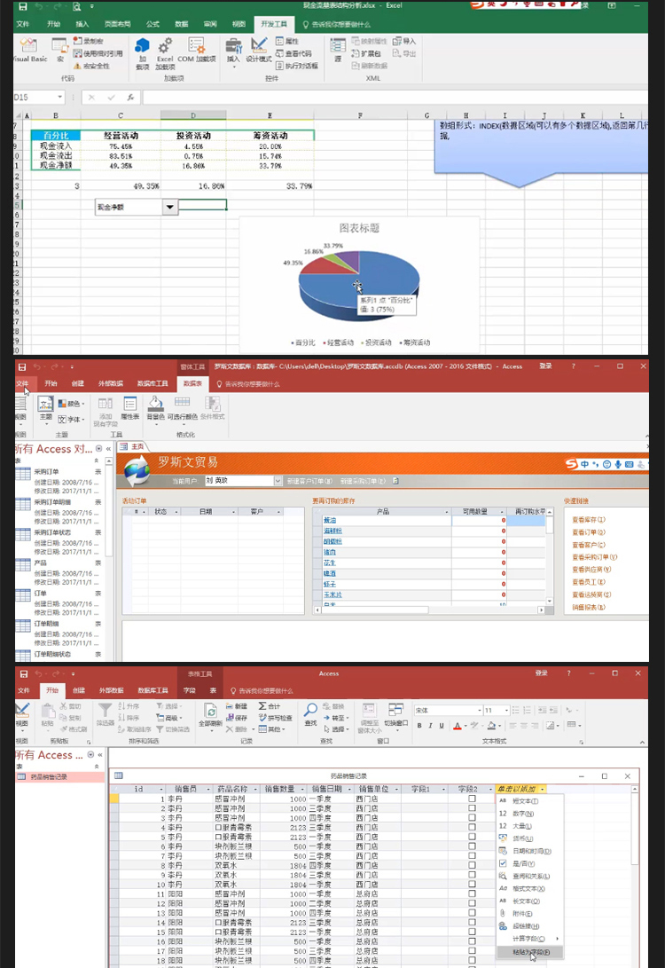Open COM 加载项 in Excel ribbon
Screen dimensions: 665x968
[x=197, y=50]
